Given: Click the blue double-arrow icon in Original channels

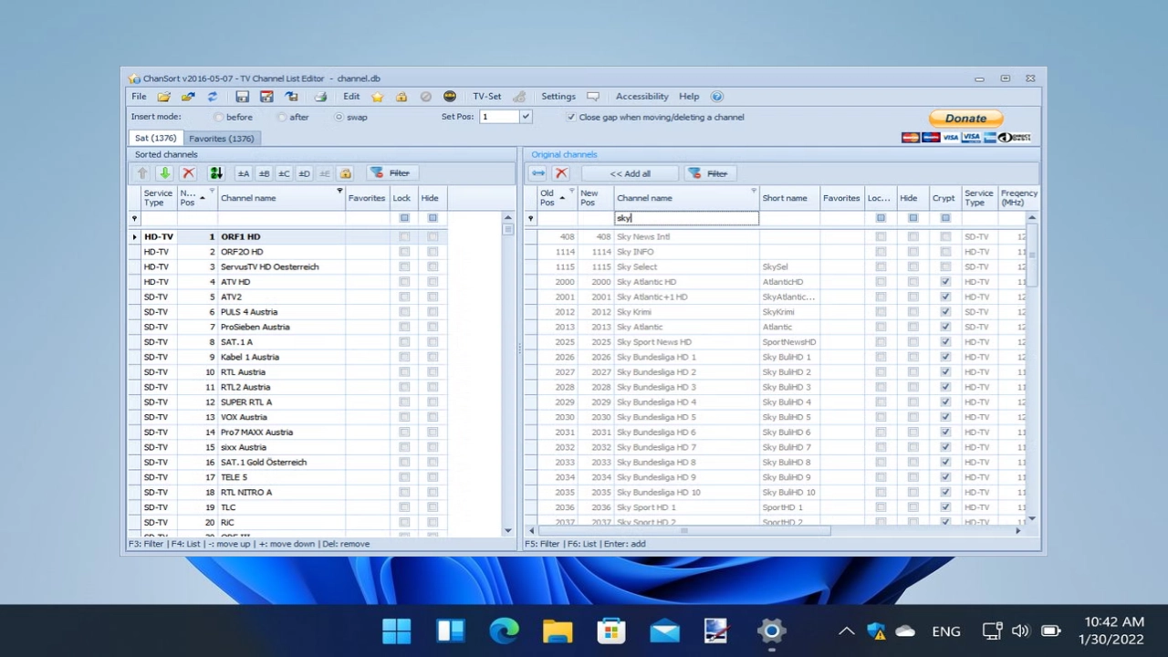Looking at the screenshot, I should point(538,173).
